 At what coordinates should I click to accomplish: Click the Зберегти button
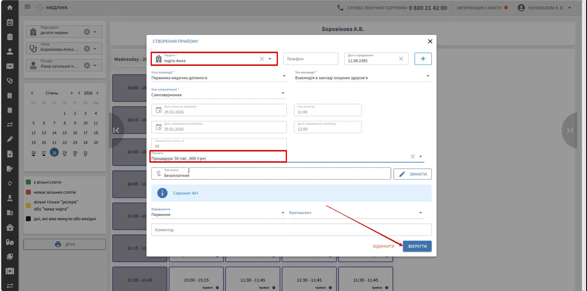(x=417, y=246)
